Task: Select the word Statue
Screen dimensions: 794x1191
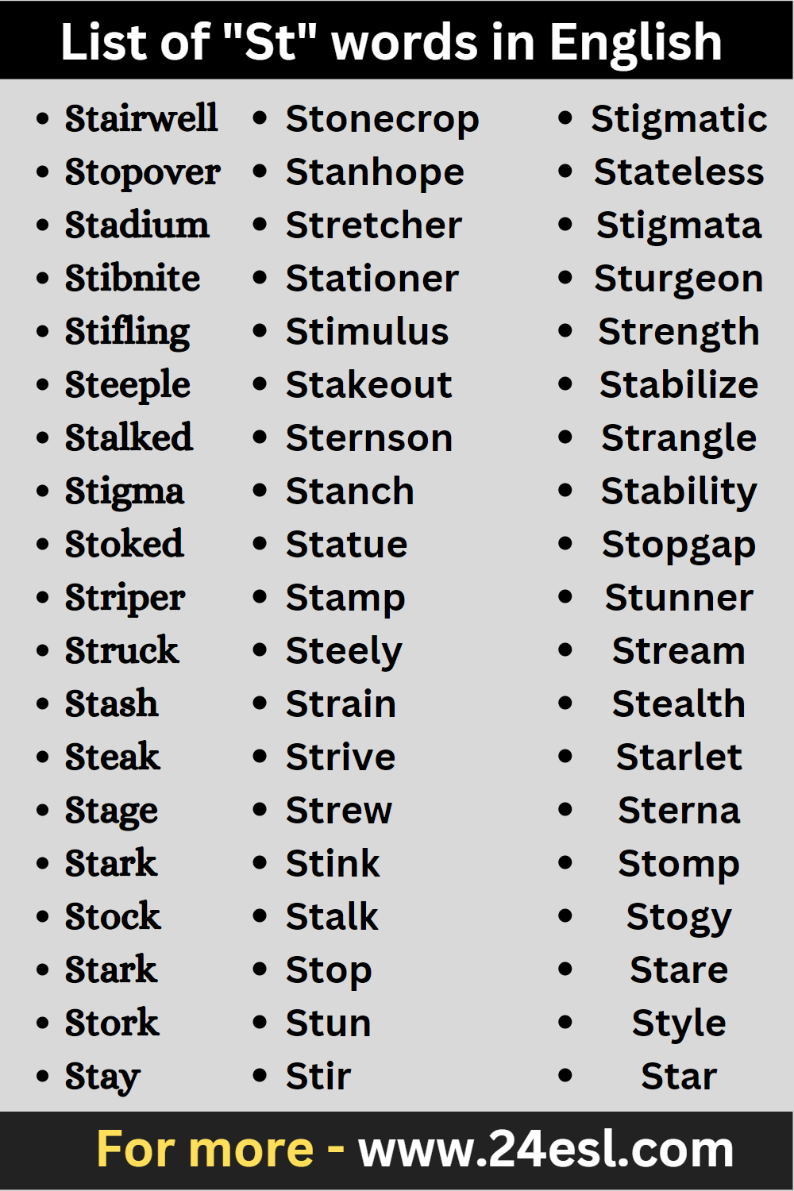Action: (x=346, y=545)
